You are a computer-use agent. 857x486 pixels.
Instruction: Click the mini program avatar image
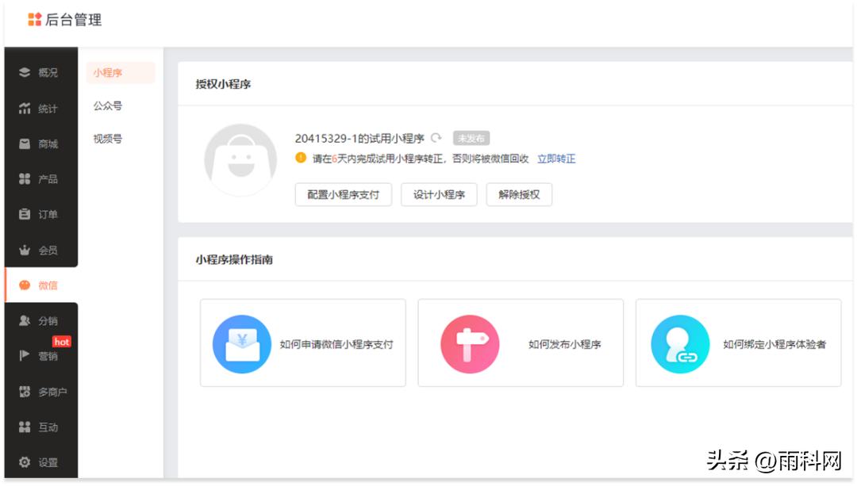tap(240, 161)
